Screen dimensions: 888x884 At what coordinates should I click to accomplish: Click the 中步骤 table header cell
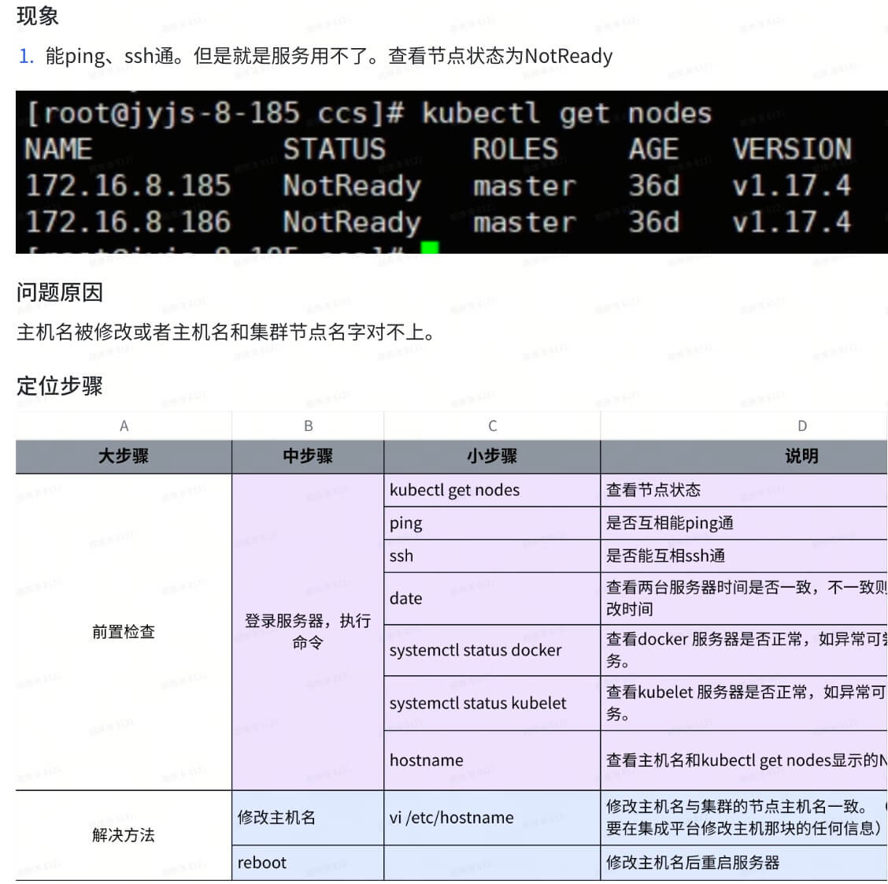[308, 456]
